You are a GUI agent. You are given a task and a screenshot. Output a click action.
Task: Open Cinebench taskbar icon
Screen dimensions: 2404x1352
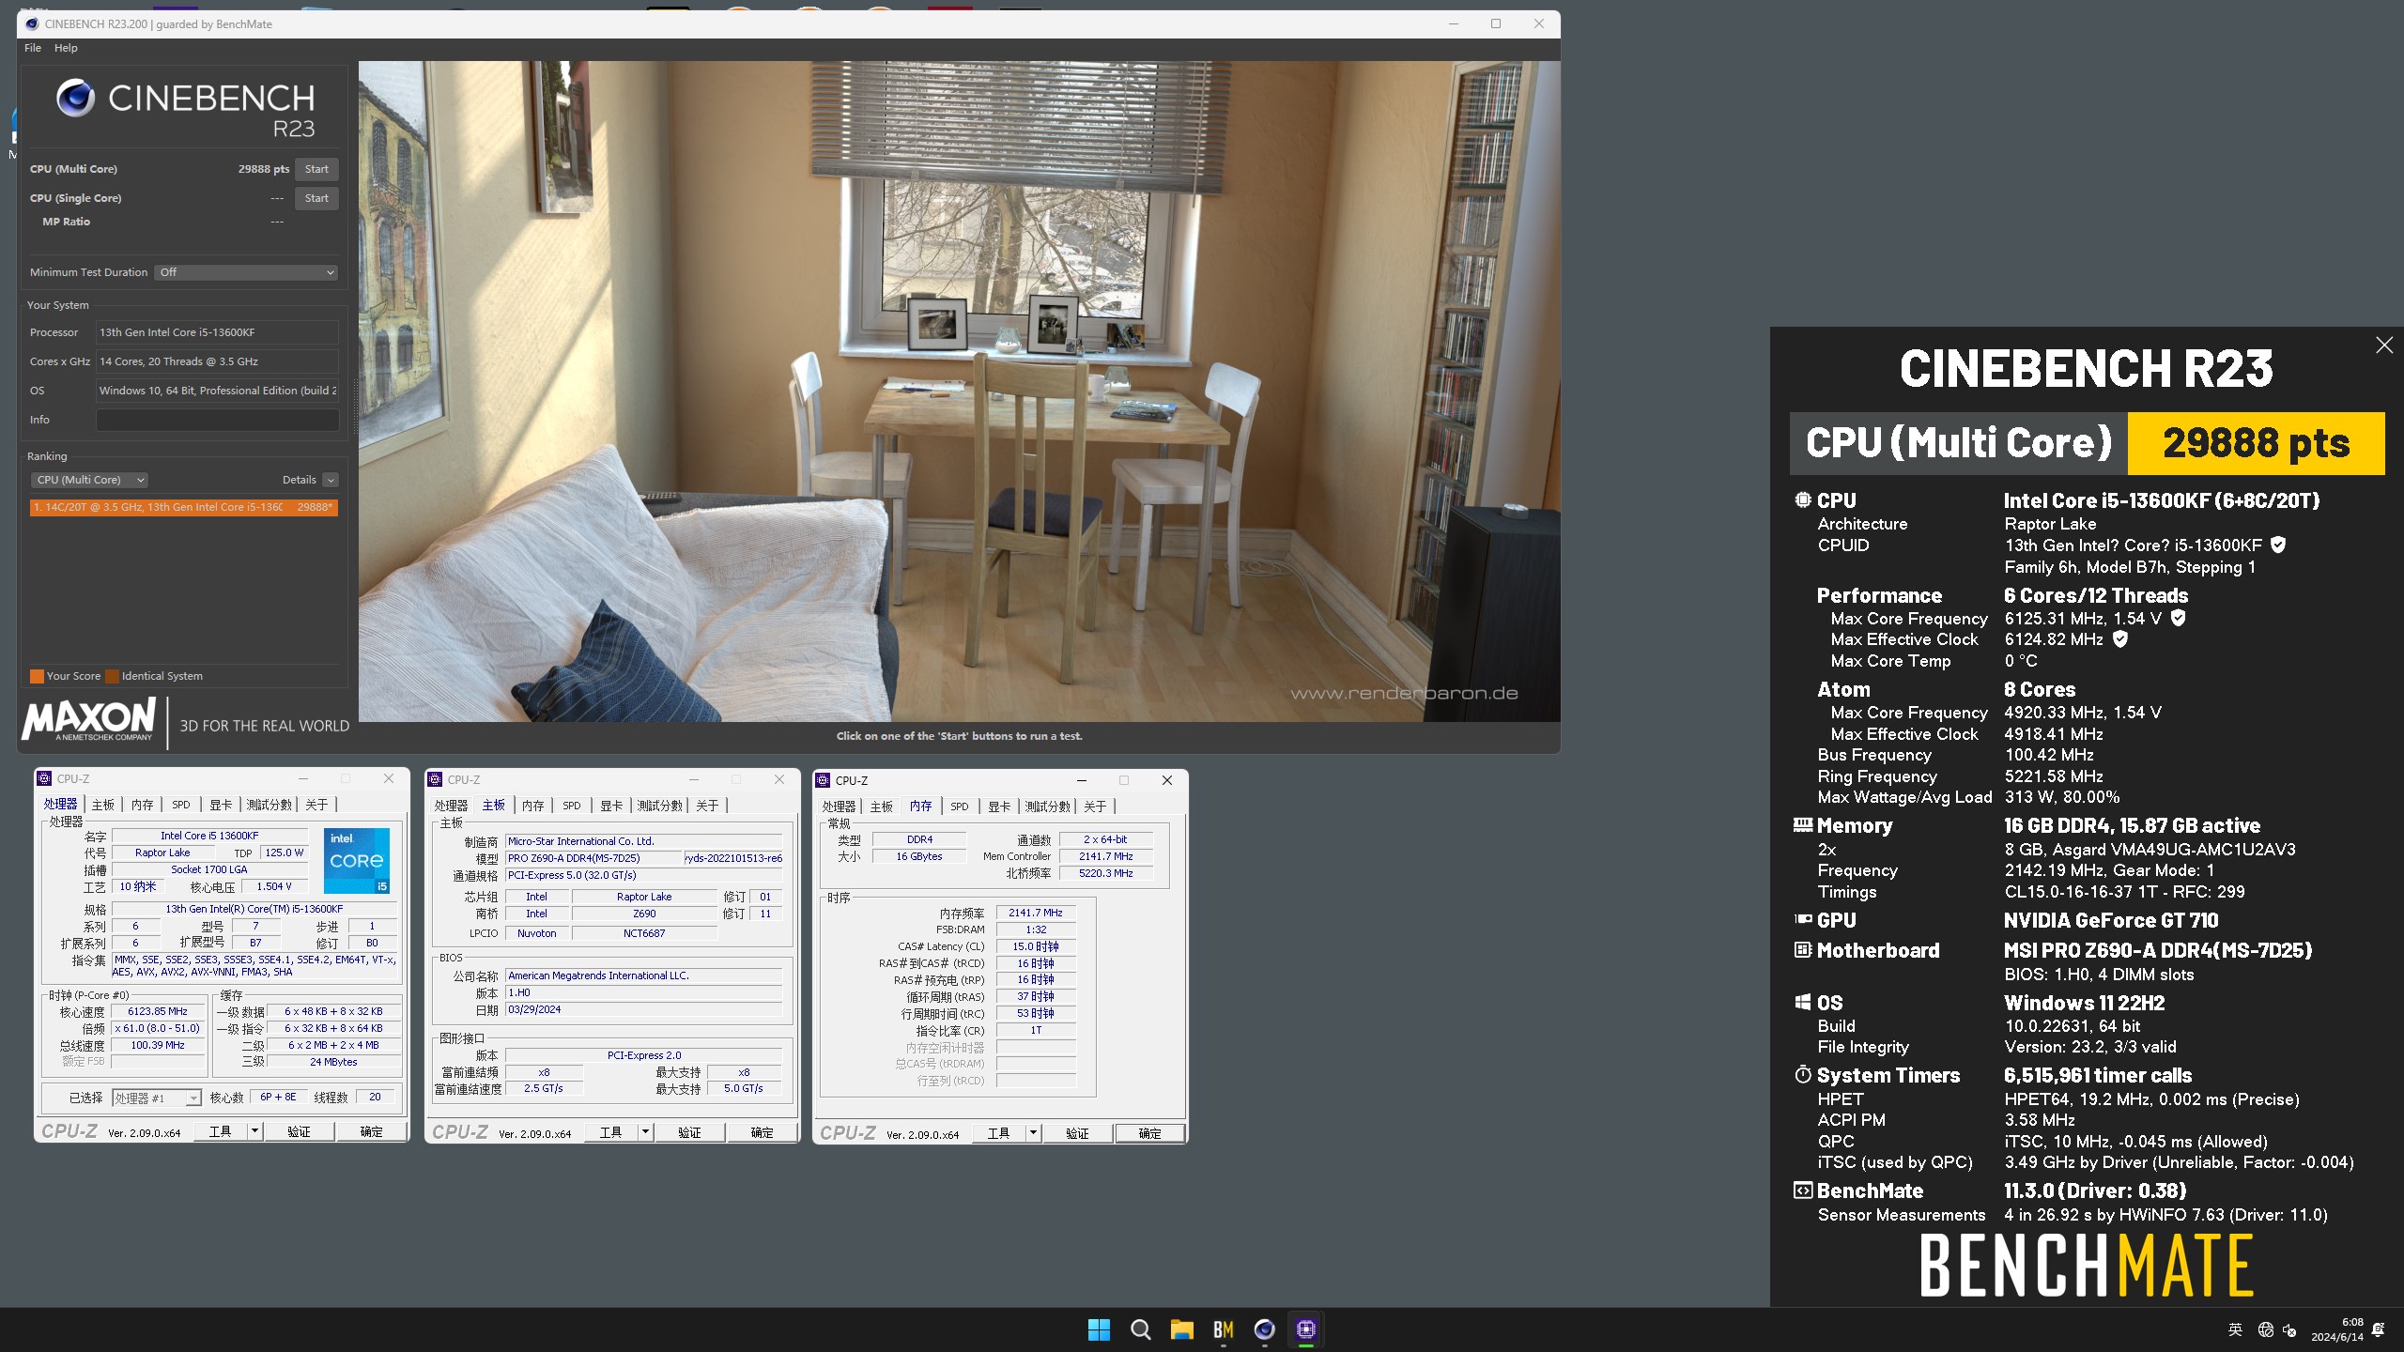pyautogui.click(x=1264, y=1329)
